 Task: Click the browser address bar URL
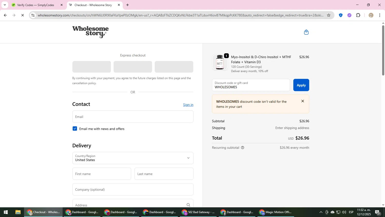(180, 15)
